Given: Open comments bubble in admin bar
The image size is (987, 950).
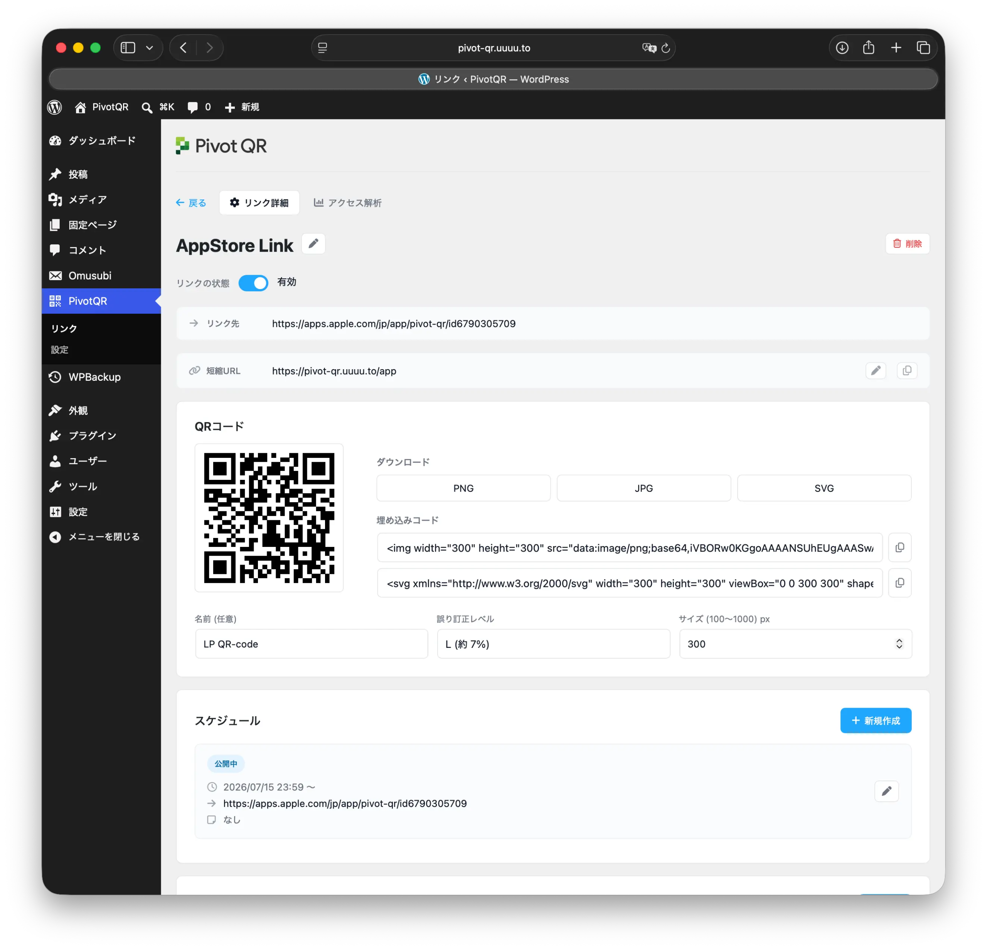Looking at the screenshot, I should pos(199,107).
